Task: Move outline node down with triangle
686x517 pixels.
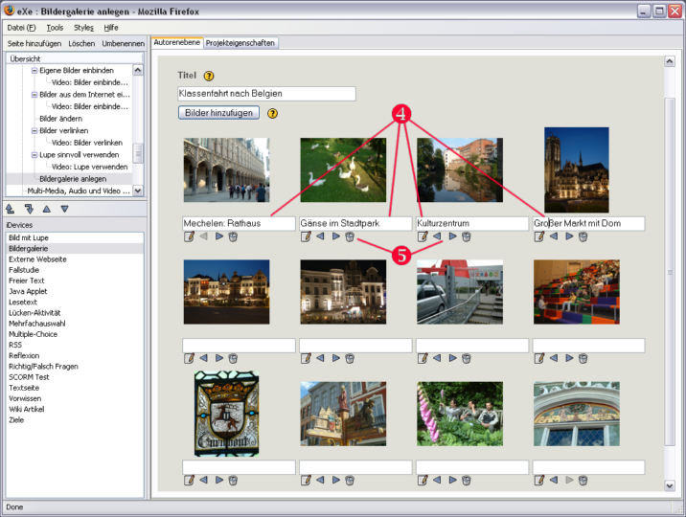Action: coord(65,209)
